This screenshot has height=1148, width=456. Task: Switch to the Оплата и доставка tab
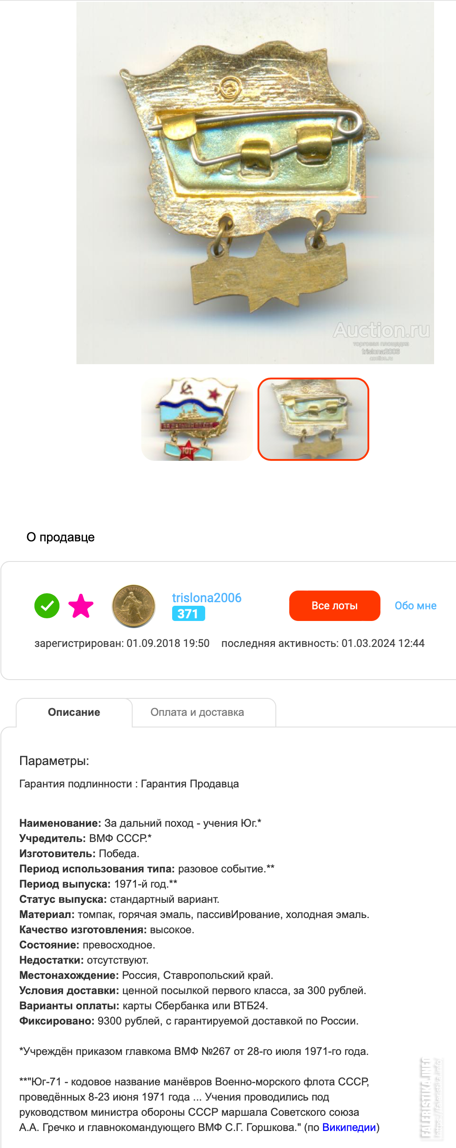tap(197, 712)
